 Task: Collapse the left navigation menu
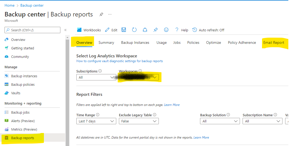point(65,30)
